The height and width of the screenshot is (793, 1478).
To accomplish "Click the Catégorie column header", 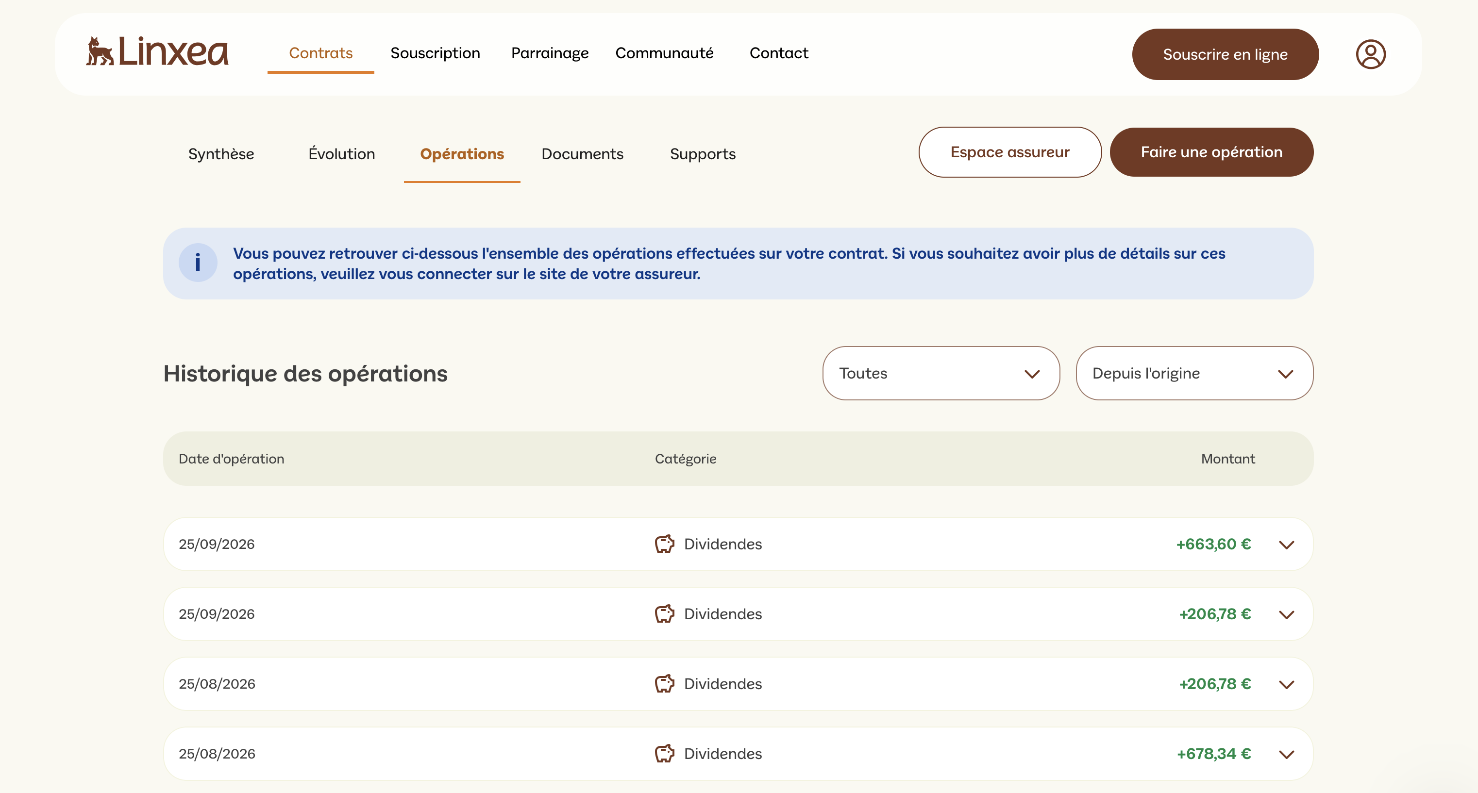I will [x=686, y=459].
